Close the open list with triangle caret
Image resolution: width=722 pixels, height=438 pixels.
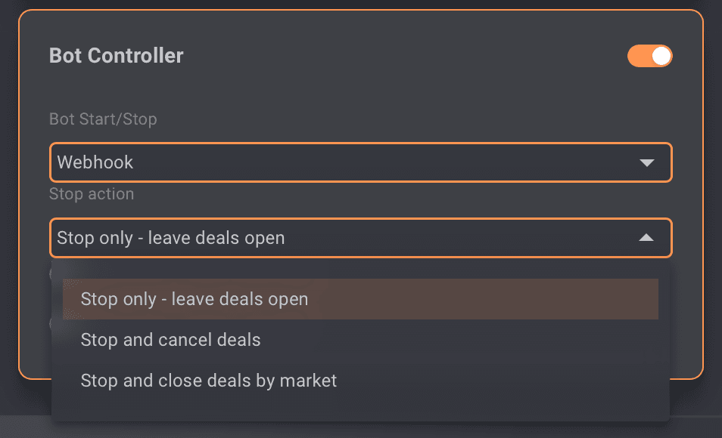(646, 238)
